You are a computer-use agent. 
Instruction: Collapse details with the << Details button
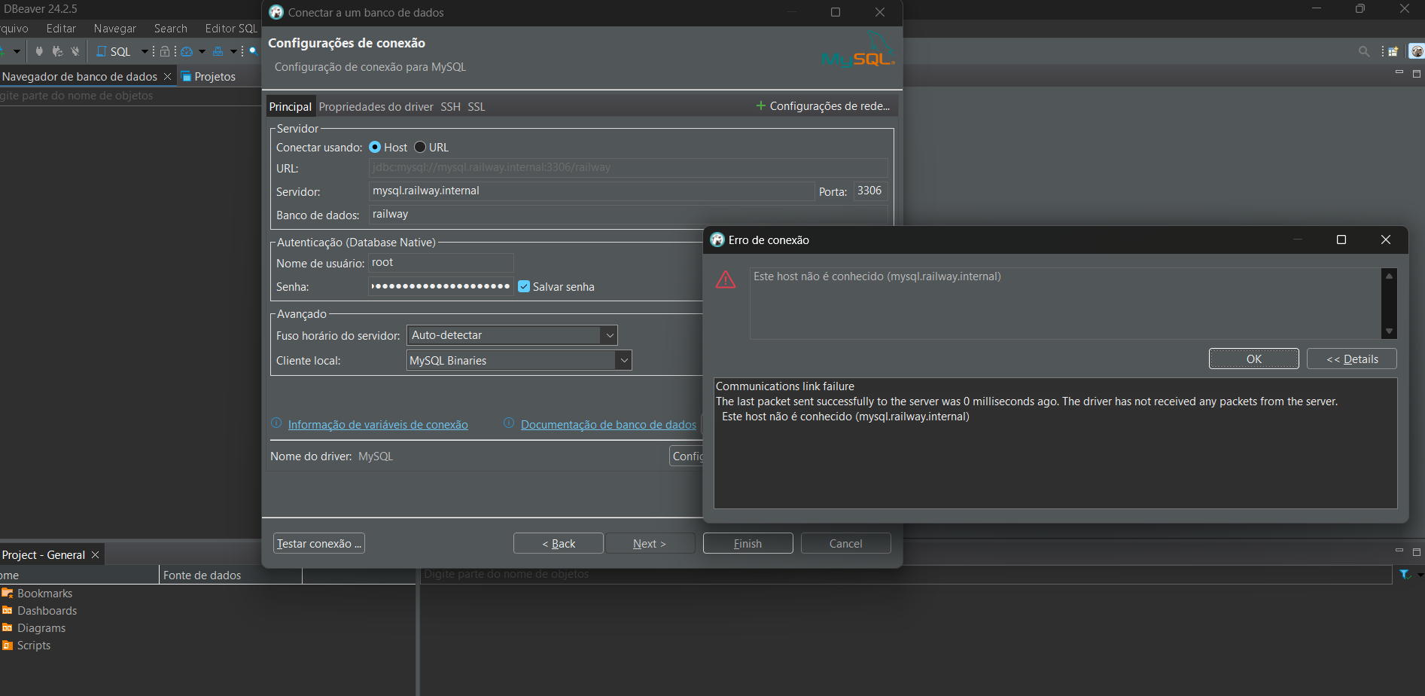1351,359
